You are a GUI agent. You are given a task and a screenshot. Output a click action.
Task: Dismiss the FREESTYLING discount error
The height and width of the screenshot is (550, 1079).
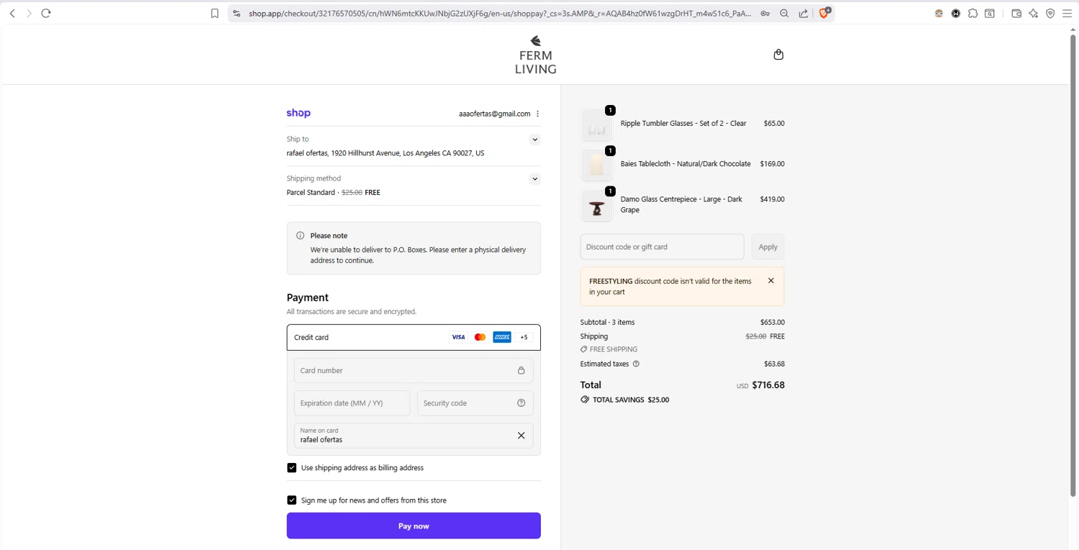click(x=770, y=281)
